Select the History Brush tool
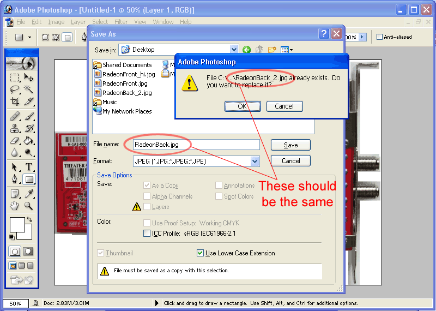This screenshot has width=436, height=311. point(29,128)
